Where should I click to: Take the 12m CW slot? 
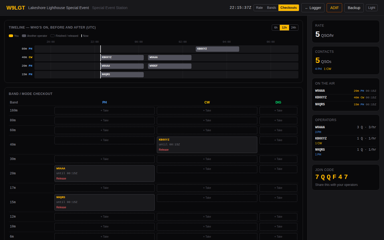click(x=207, y=217)
